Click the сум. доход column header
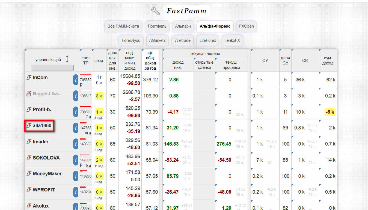This screenshot has width=368, height=210. 328,60
